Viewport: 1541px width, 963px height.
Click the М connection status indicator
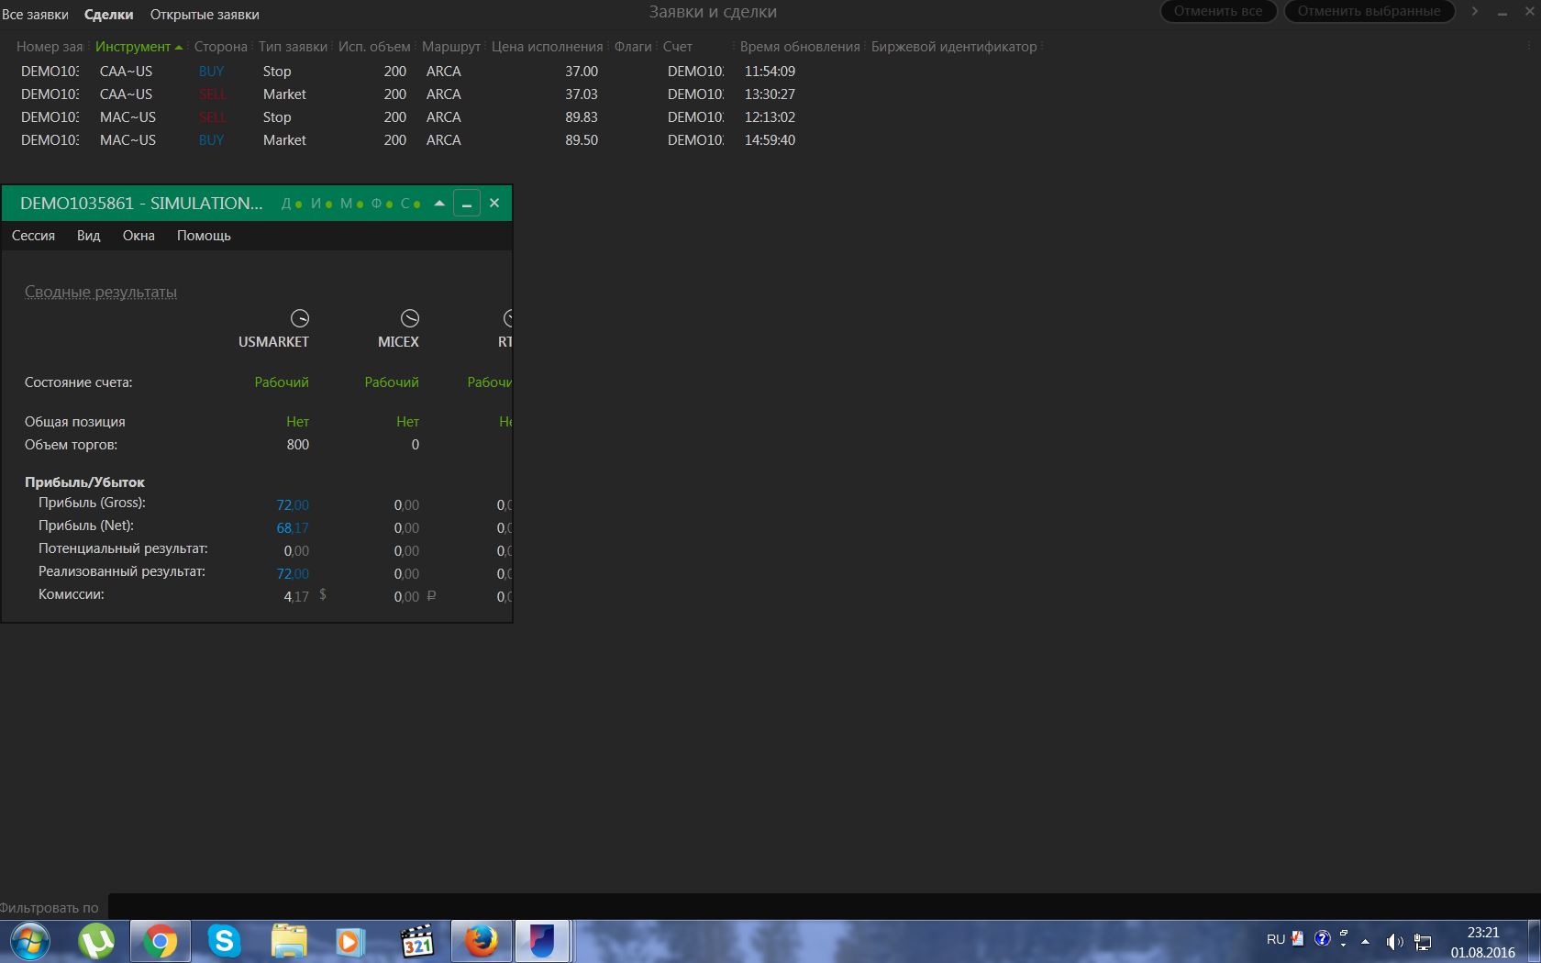(x=351, y=204)
